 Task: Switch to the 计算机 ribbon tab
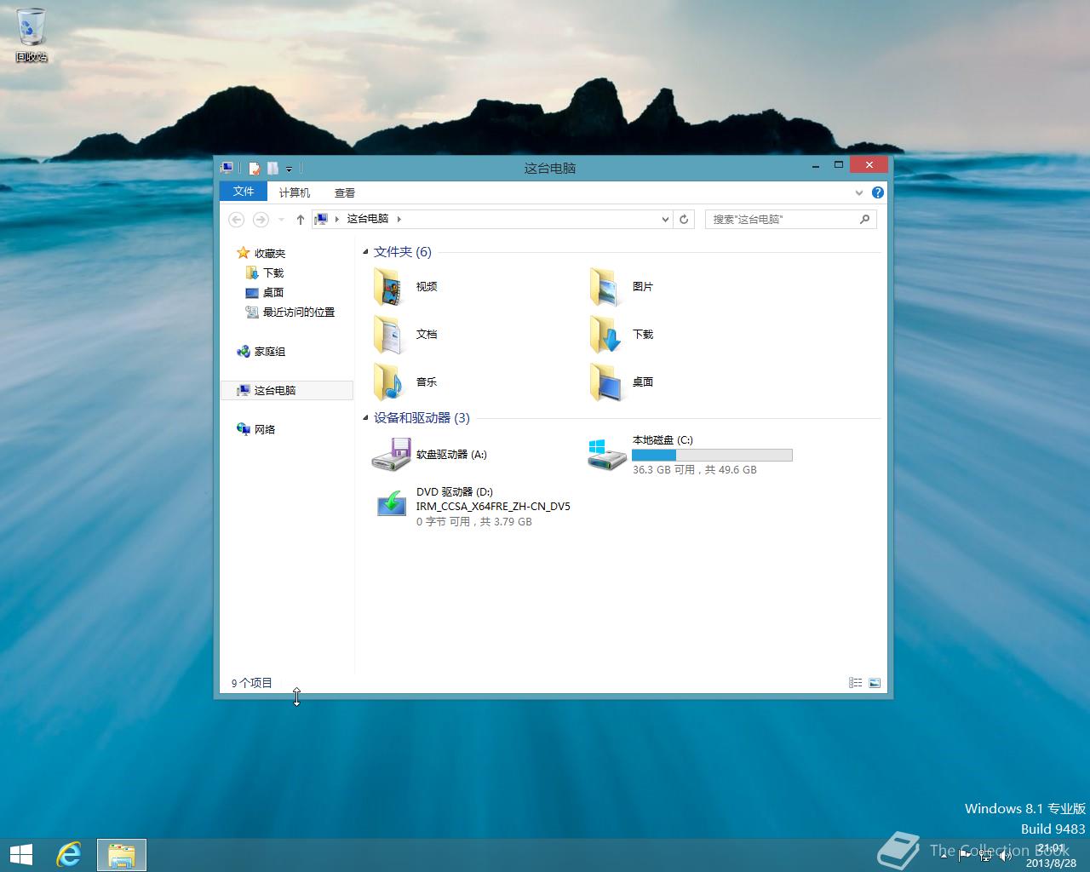tap(295, 192)
